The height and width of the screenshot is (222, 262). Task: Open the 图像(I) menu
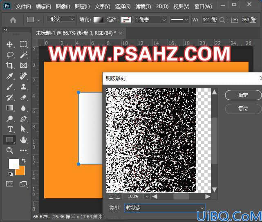pyautogui.click(x=63, y=7)
